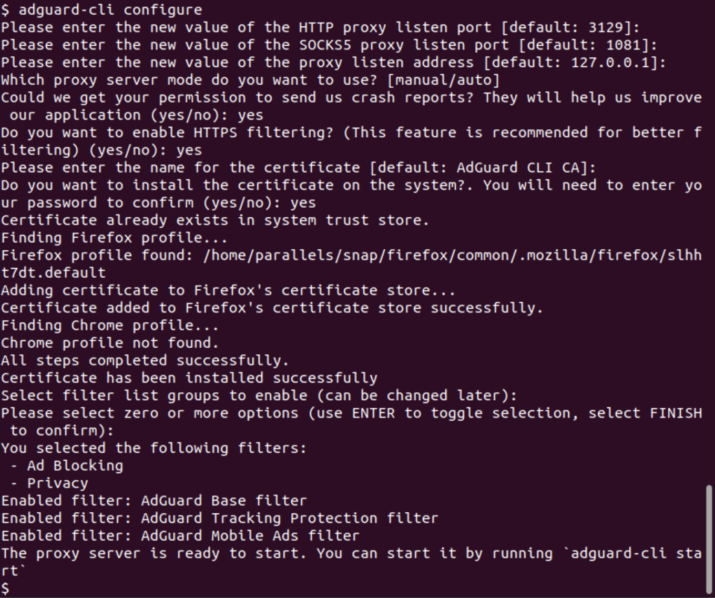Click the 'AdGuard Base filter' enabled line
The height and width of the screenshot is (598, 715).
click(223, 501)
